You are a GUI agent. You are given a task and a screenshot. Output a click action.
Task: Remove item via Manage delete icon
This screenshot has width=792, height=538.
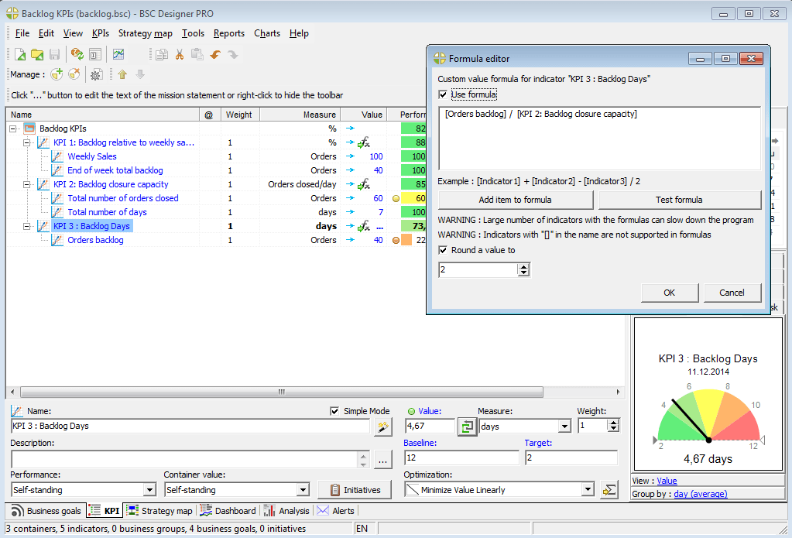click(x=74, y=74)
